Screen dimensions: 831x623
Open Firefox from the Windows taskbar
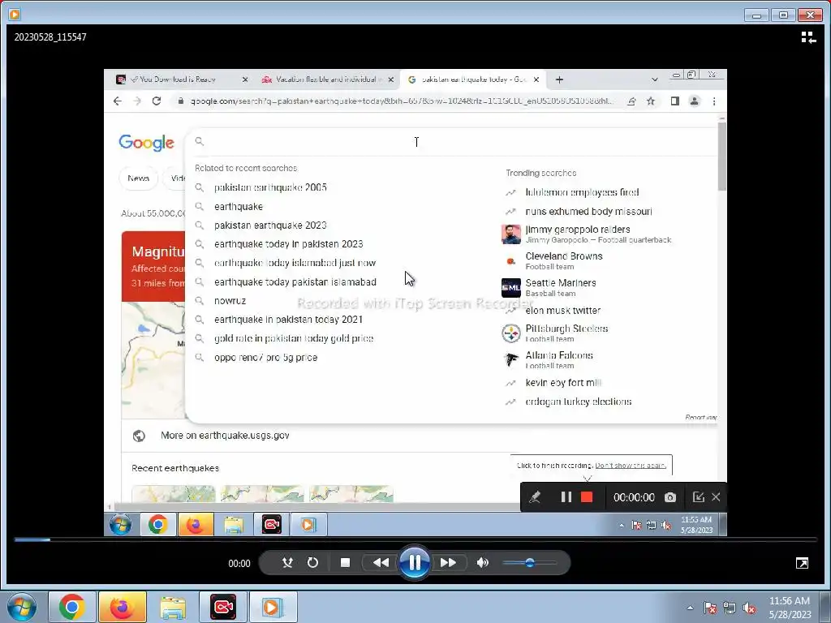122,607
